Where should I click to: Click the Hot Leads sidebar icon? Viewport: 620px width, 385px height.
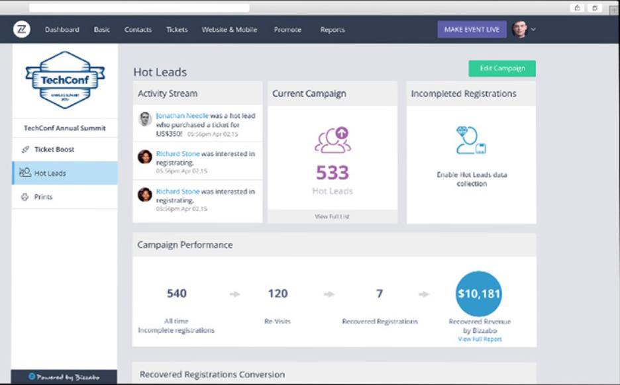click(x=25, y=173)
